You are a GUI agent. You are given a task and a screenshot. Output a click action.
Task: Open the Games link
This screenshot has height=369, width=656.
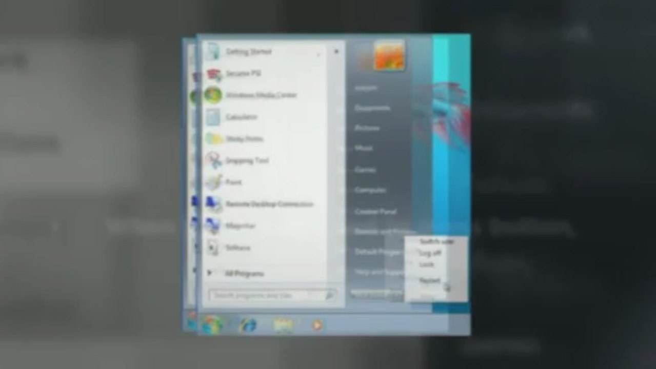[365, 170]
